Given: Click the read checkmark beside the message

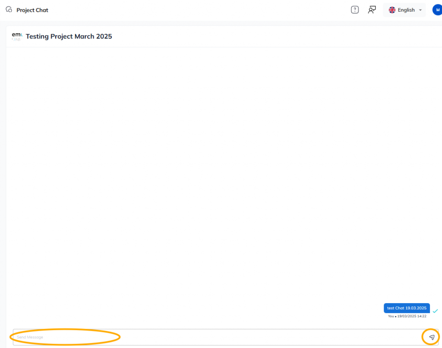Looking at the screenshot, I should point(436,311).
